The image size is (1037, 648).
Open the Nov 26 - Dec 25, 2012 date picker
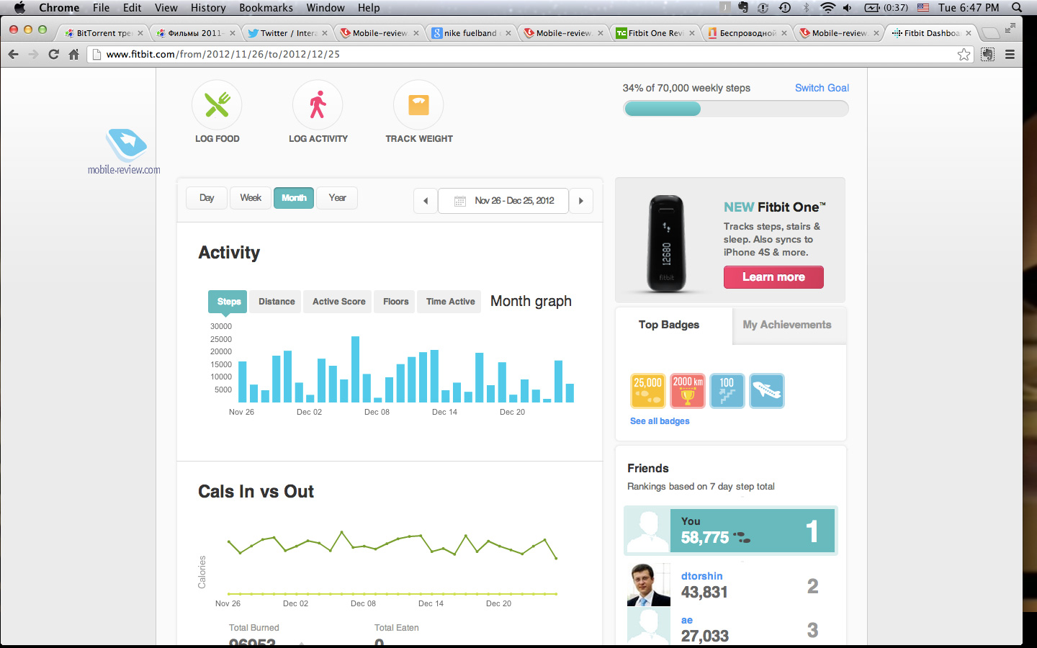[503, 201]
